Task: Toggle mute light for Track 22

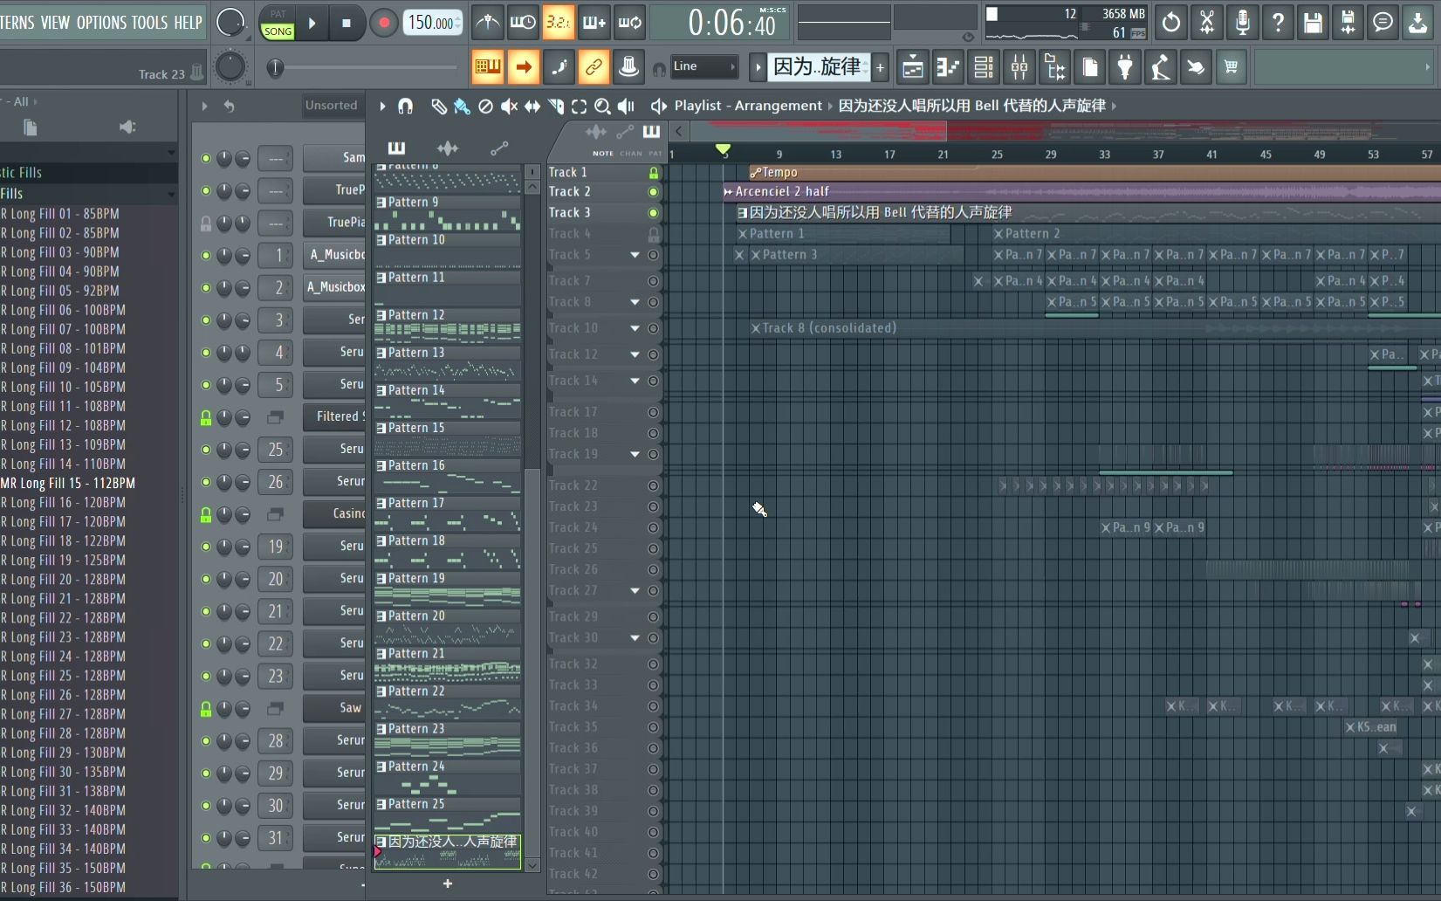Action: [x=653, y=486]
